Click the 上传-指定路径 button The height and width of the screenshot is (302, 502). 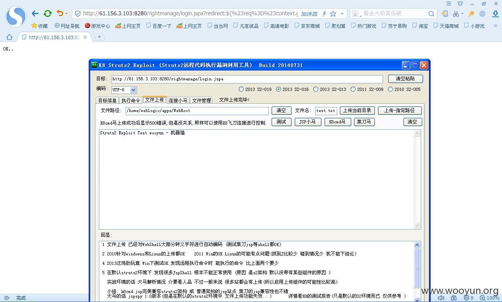400,110
